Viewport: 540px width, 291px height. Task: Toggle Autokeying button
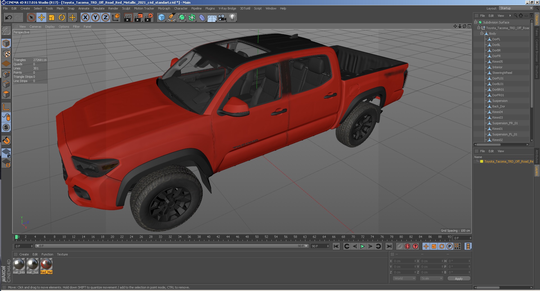408,246
